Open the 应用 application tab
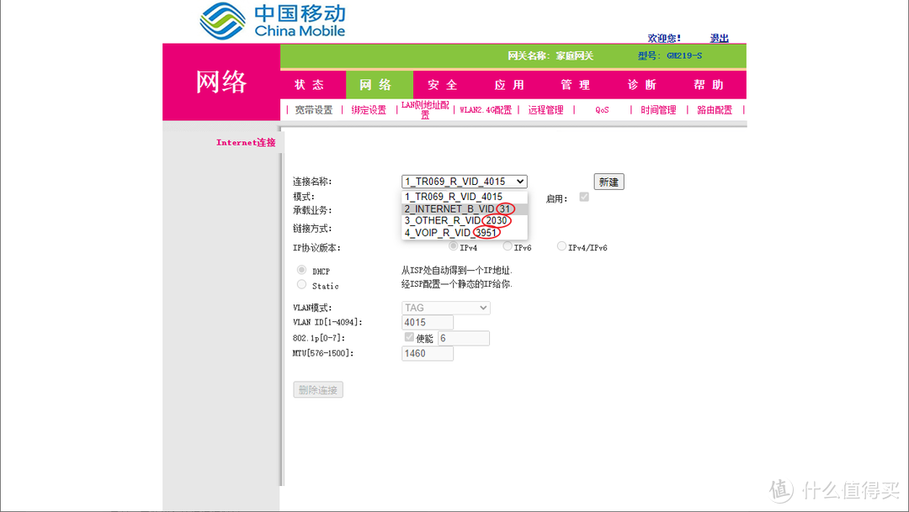Viewport: 909px width, 512px height. 509,85
